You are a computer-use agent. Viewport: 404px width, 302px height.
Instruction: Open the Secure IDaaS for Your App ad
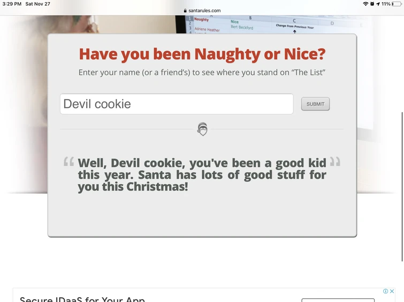(x=82, y=299)
